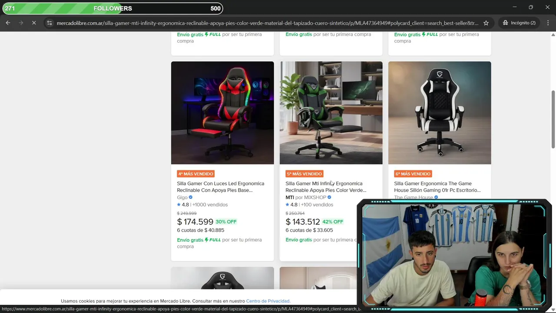The image size is (556, 313).
Task: Open site information icon in address bar
Action: 49,23
